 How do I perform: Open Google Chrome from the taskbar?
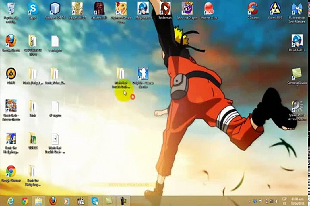[24, 201]
